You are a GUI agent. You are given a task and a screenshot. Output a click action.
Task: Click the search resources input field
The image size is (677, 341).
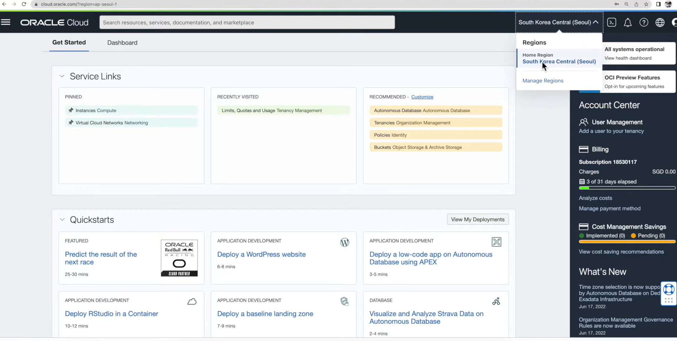pos(247,22)
